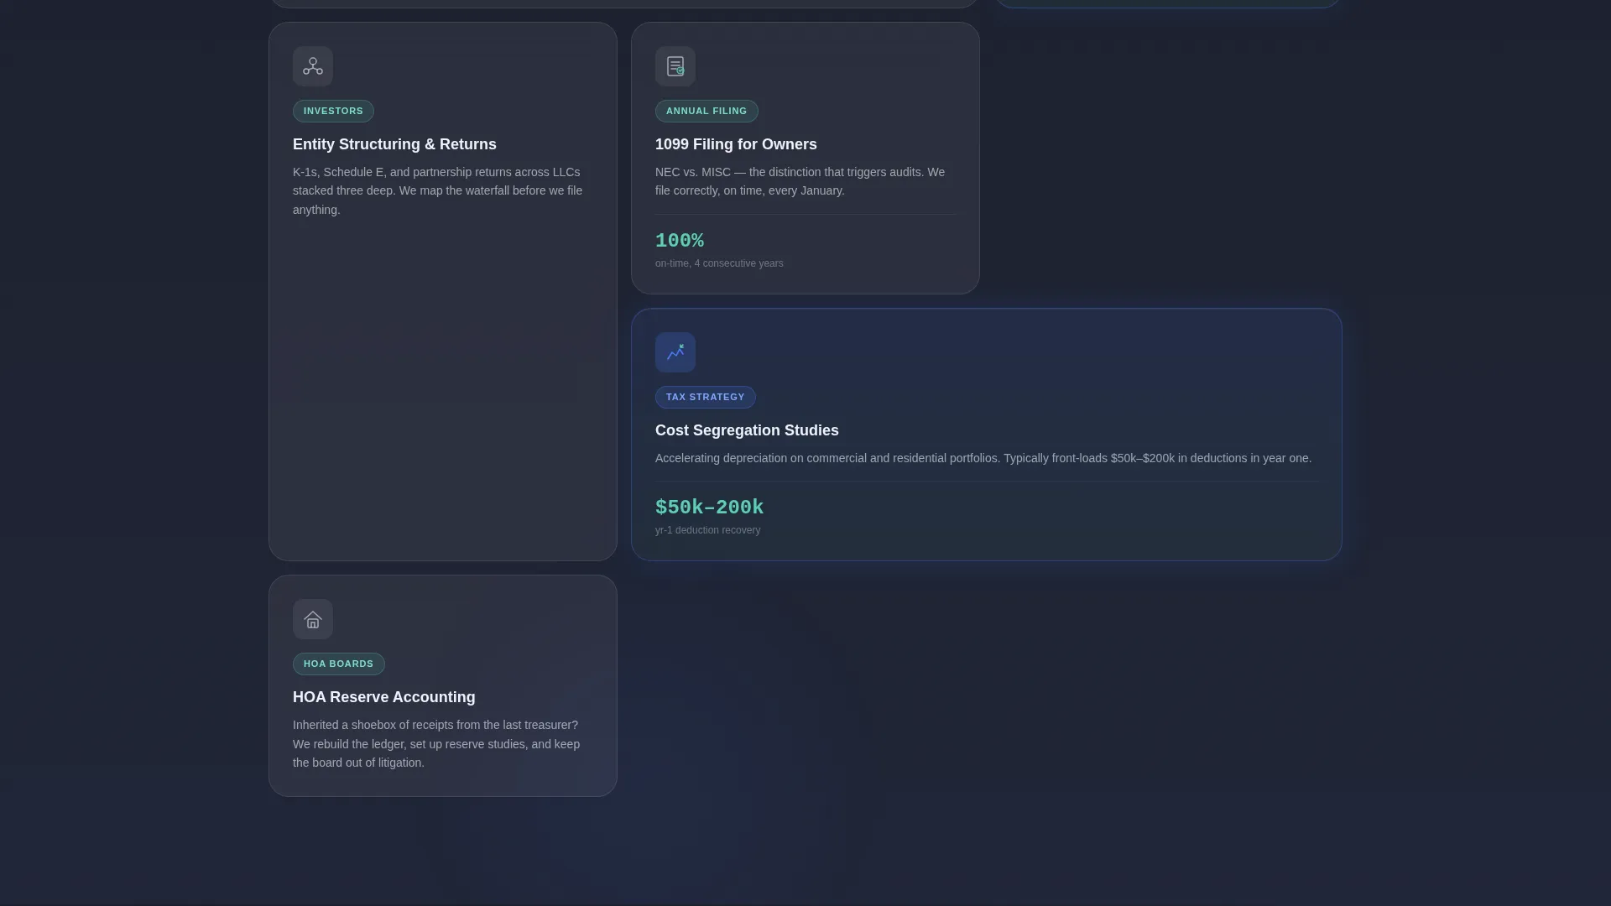Select the INVESTORS tag badge
Screen dimensions: 1611x906
point(333,111)
